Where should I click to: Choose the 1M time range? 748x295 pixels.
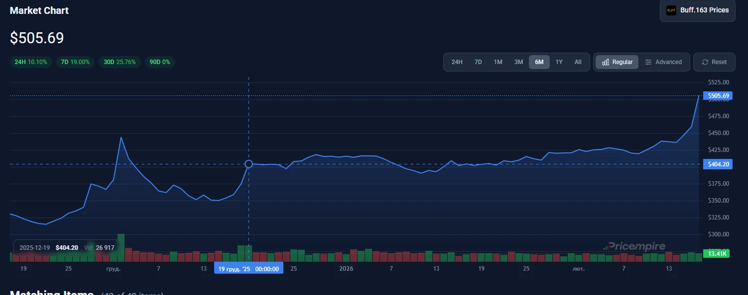coord(498,62)
